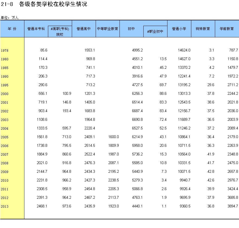Viewport: 239px width, 228px height.
Task: Click cell value 14624.0 in 普通小学
Action: pos(184,50)
